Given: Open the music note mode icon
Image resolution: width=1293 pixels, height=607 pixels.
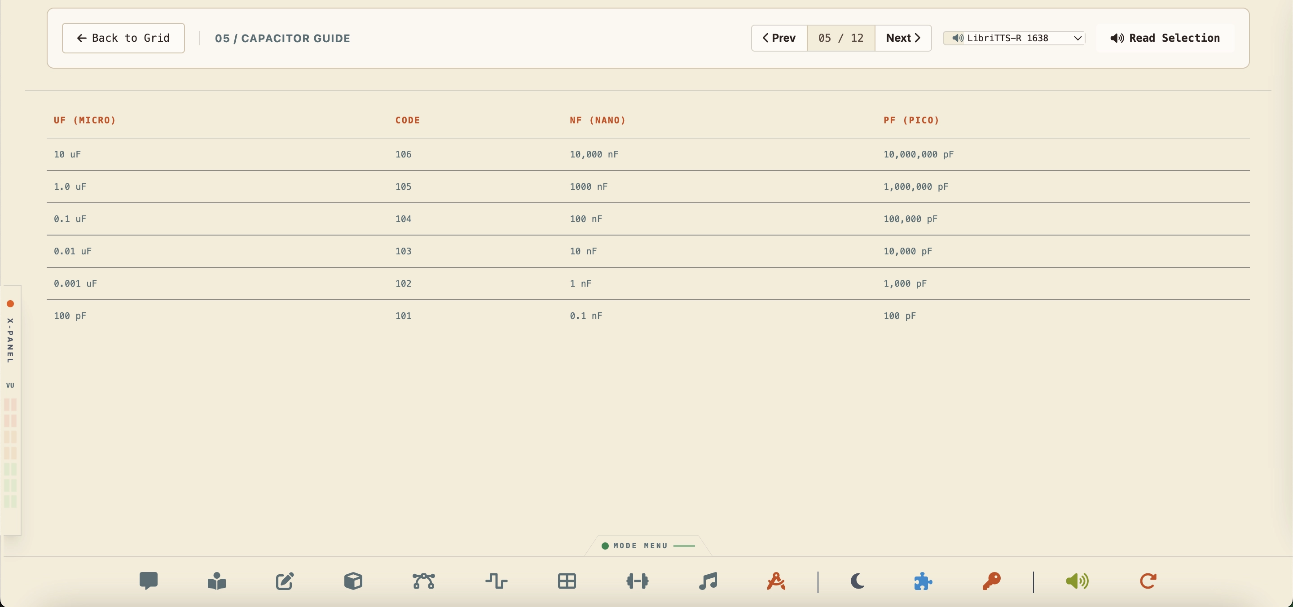Looking at the screenshot, I should pos(708,581).
